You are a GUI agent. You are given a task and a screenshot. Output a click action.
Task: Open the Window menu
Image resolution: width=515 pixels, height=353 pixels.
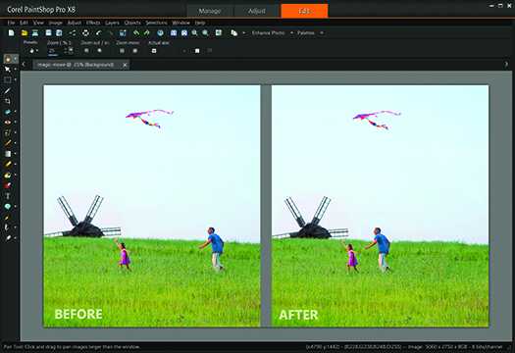[180, 23]
